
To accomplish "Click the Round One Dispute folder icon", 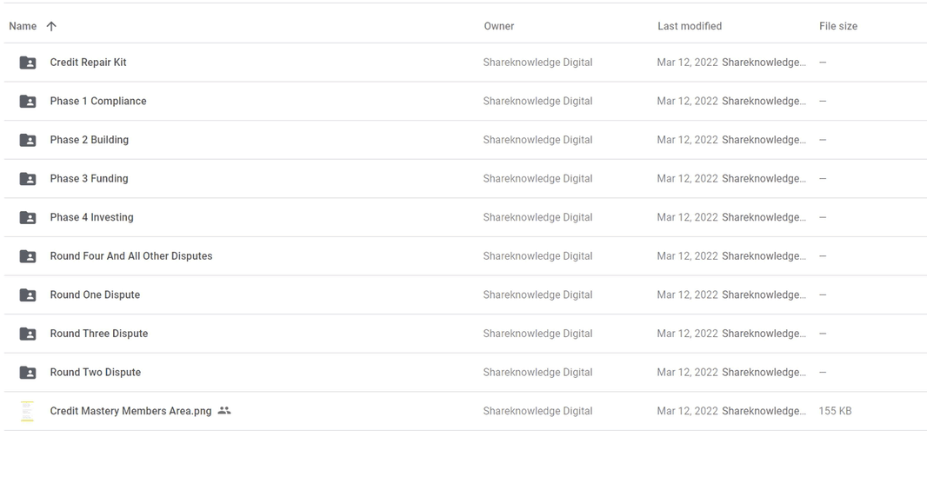I will (28, 295).
